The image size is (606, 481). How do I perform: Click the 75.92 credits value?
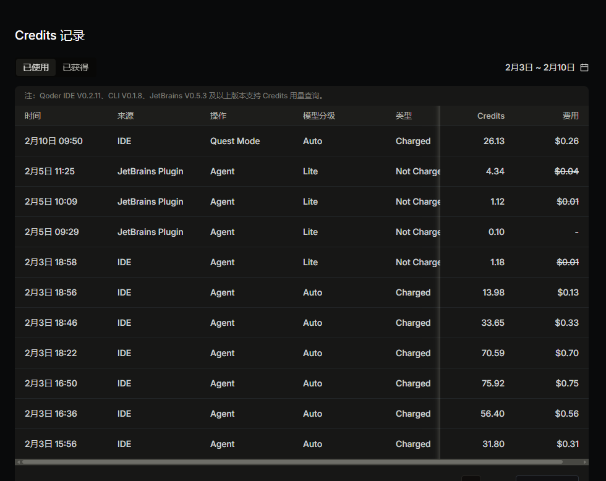[x=493, y=383]
